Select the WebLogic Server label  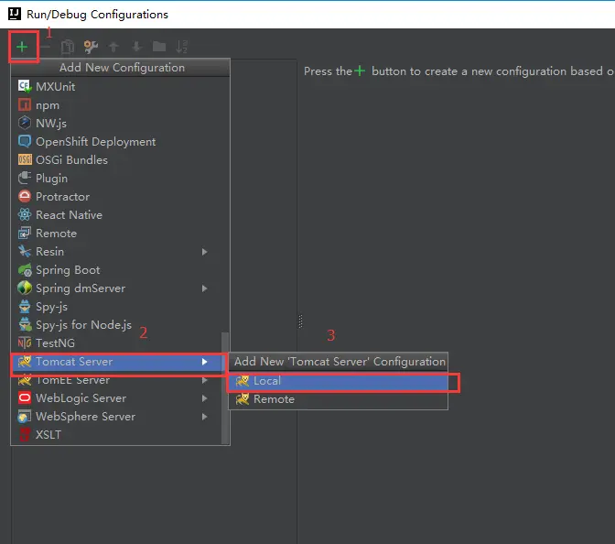(81, 398)
